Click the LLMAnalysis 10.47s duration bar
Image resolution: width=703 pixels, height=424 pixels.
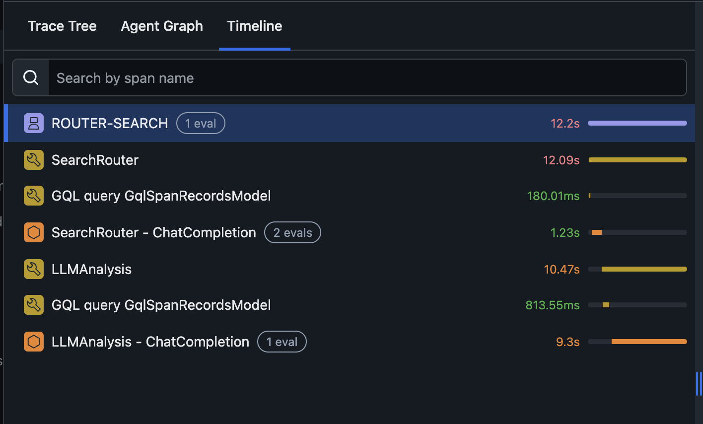pyautogui.click(x=644, y=269)
